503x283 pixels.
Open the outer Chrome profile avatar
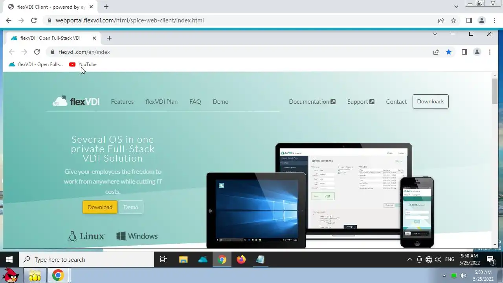[481, 20]
